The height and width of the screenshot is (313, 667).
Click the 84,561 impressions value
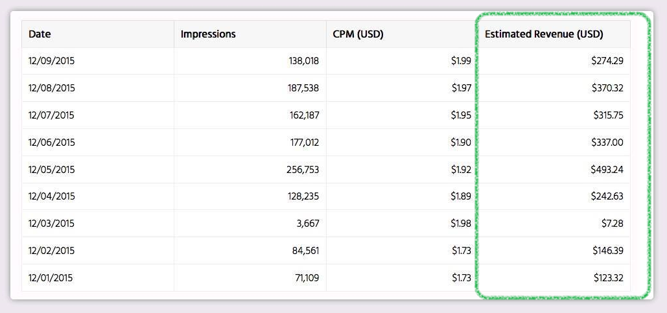306,251
